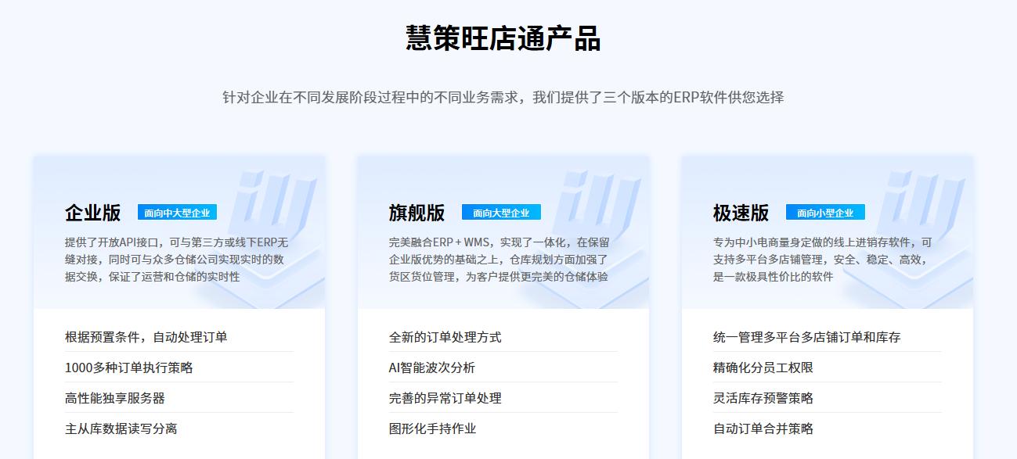Click the 旗舰版 card title
This screenshot has width=1017, height=459.
click(x=417, y=213)
